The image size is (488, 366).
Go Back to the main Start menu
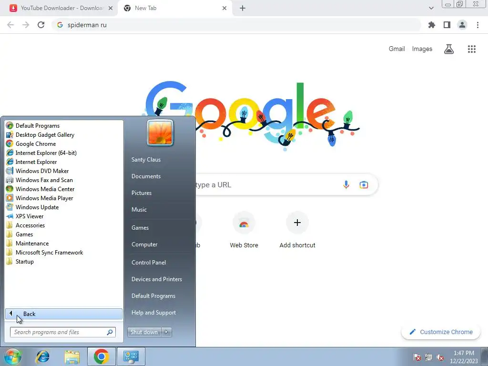(x=64, y=314)
